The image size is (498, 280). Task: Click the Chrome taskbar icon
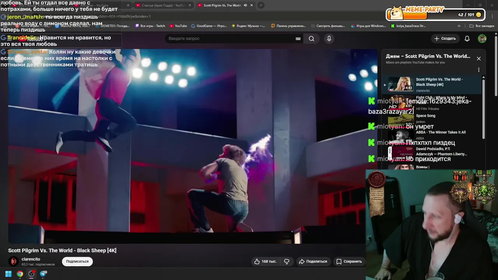20,274
